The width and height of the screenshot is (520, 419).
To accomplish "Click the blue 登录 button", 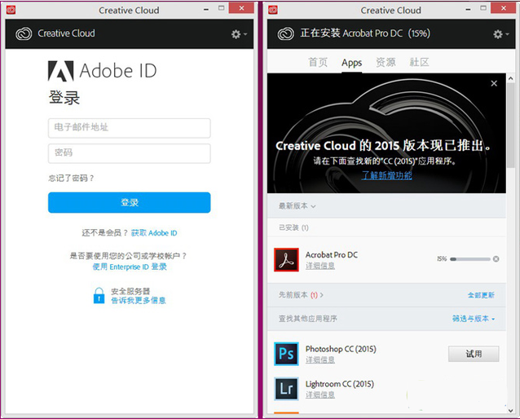I will (130, 202).
